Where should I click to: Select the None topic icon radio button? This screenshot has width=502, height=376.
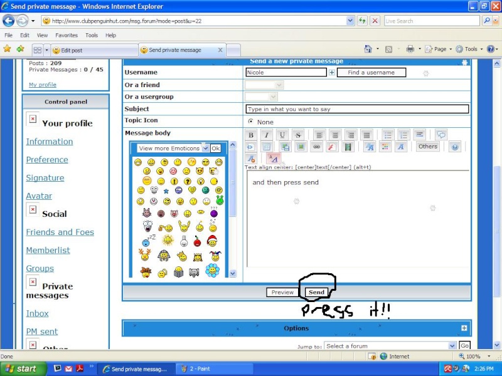coord(250,122)
